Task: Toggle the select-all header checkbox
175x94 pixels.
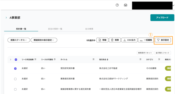Action: 16,60
